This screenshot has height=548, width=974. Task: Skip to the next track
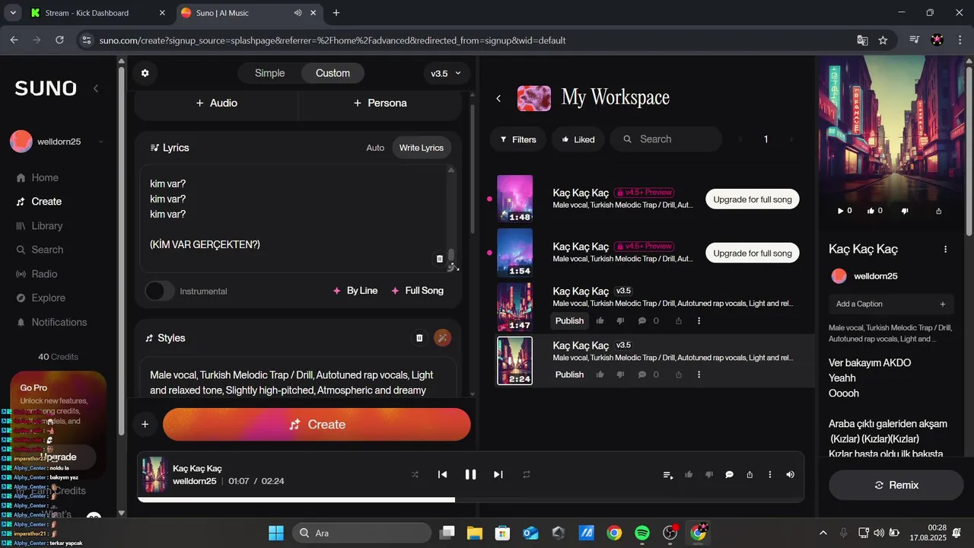498,474
